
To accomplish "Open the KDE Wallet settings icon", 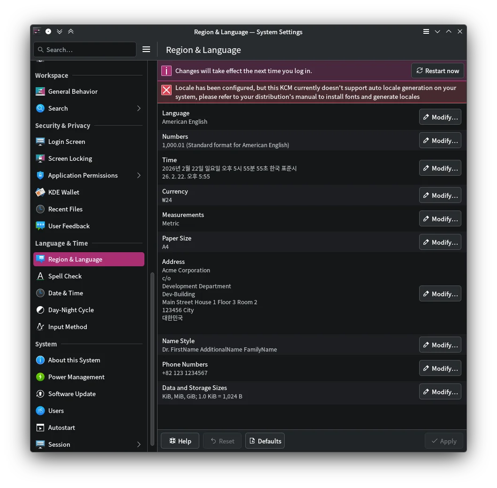I will coord(40,192).
